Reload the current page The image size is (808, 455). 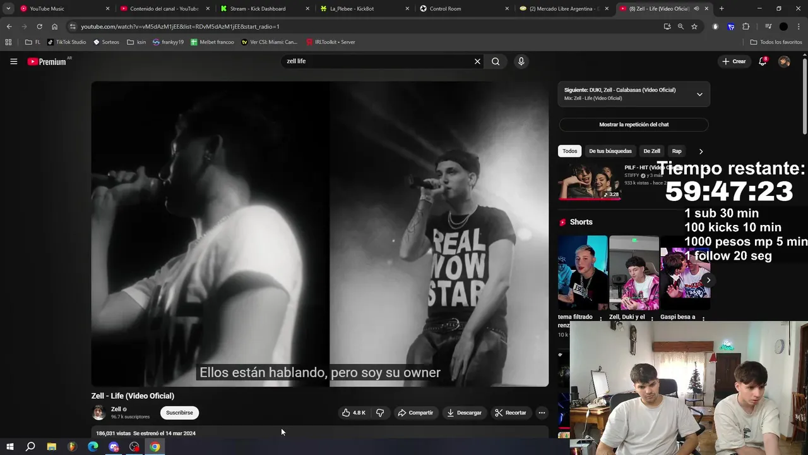(x=39, y=27)
